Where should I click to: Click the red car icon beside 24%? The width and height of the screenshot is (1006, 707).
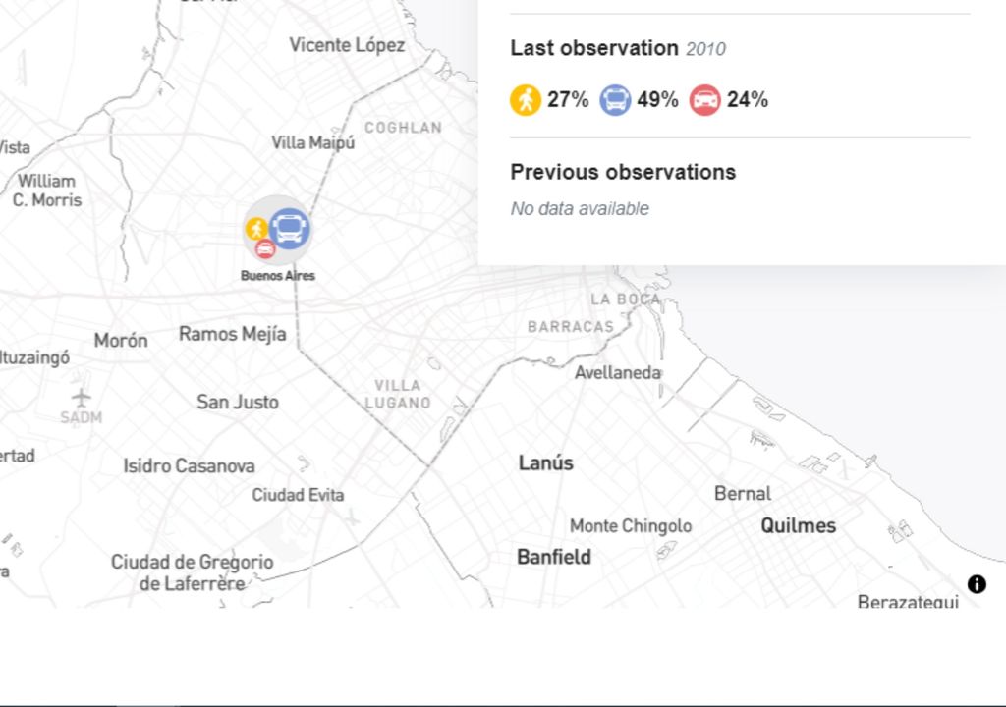[705, 100]
